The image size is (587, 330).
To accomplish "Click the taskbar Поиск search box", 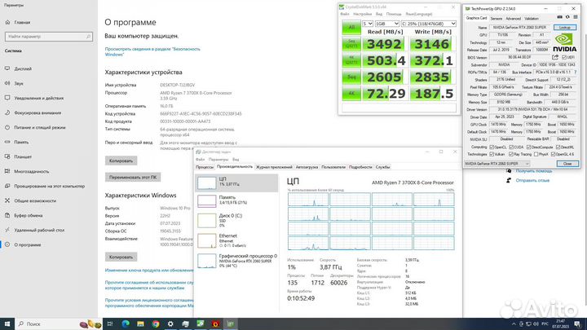I will [60, 323].
